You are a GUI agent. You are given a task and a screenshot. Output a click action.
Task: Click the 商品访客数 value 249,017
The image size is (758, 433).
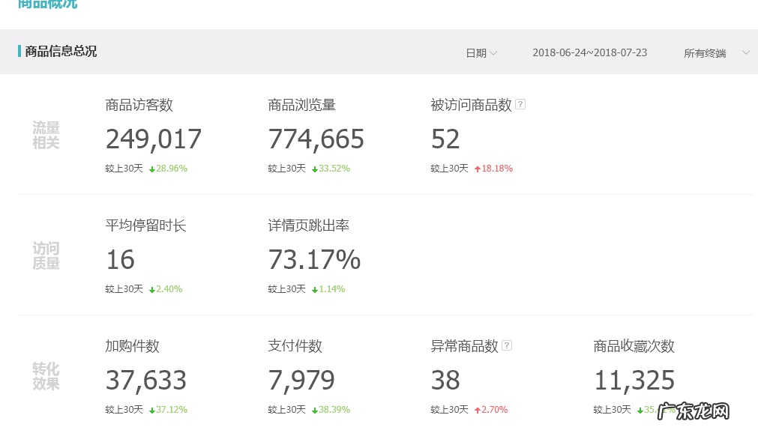tap(154, 139)
